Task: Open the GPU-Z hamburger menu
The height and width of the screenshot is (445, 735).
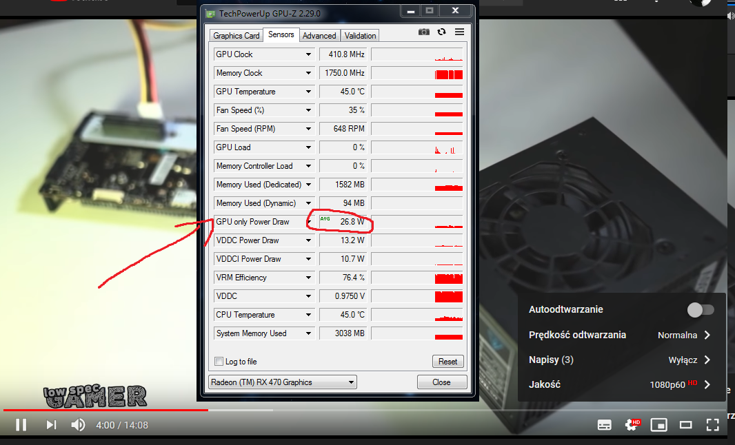Action: [x=459, y=32]
